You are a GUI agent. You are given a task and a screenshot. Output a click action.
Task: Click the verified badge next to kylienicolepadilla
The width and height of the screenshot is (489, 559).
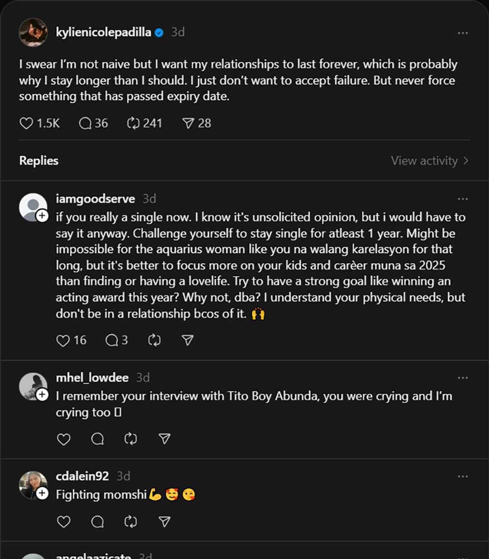point(158,31)
